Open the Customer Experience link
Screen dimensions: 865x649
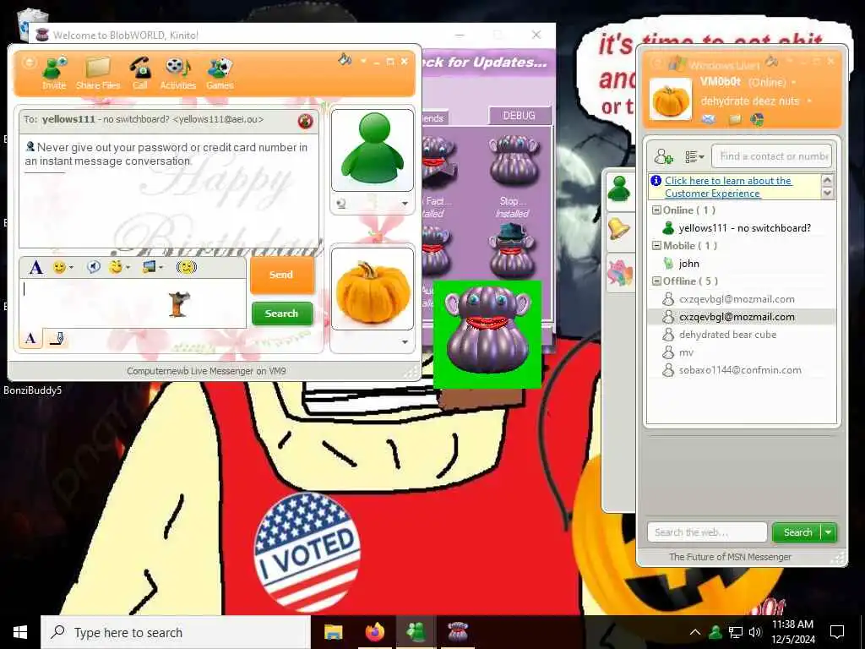coord(728,187)
